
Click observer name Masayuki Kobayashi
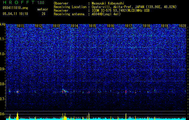(x=108, y=3)
